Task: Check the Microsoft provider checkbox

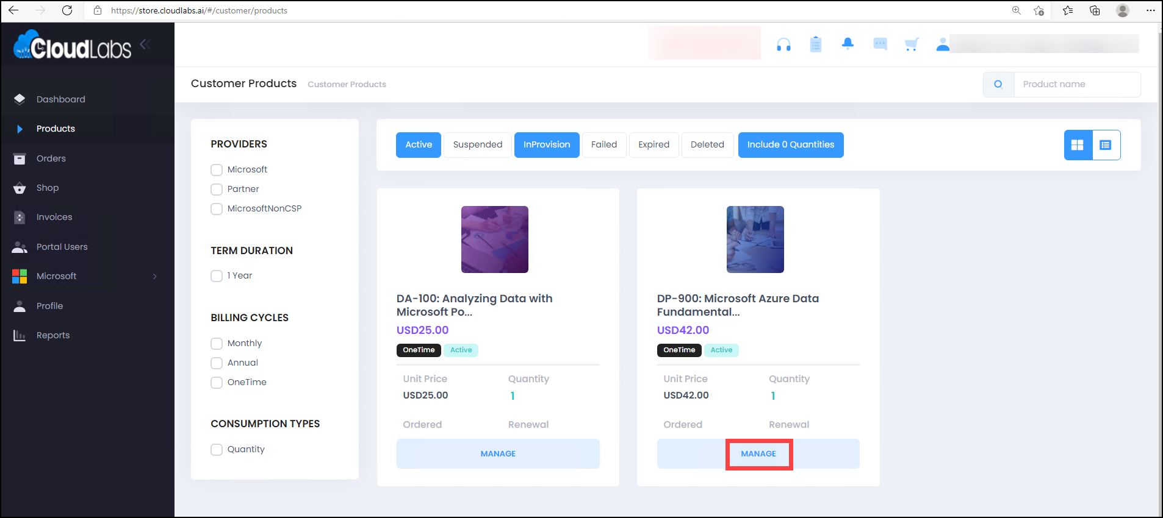Action: pyautogui.click(x=217, y=170)
